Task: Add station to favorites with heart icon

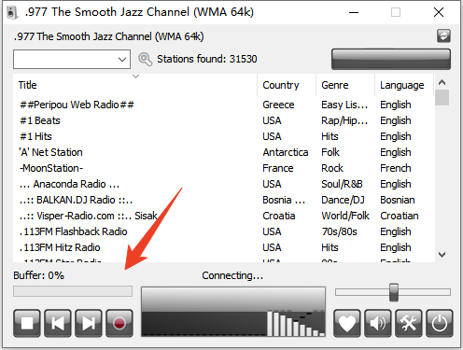Action: tap(347, 323)
